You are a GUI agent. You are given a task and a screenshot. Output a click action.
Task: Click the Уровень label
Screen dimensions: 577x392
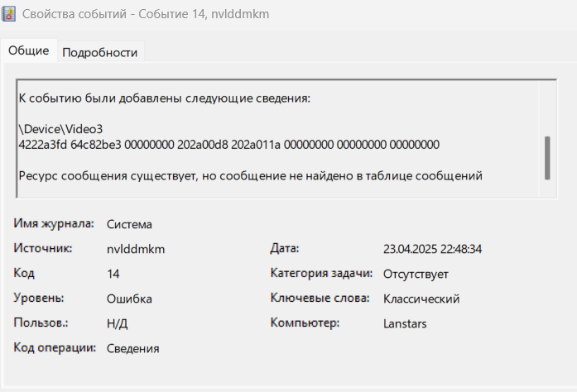pos(39,298)
